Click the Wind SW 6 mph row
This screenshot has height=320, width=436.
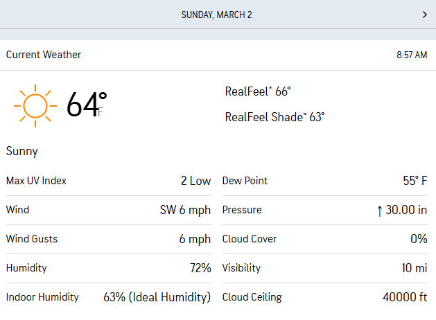108,210
